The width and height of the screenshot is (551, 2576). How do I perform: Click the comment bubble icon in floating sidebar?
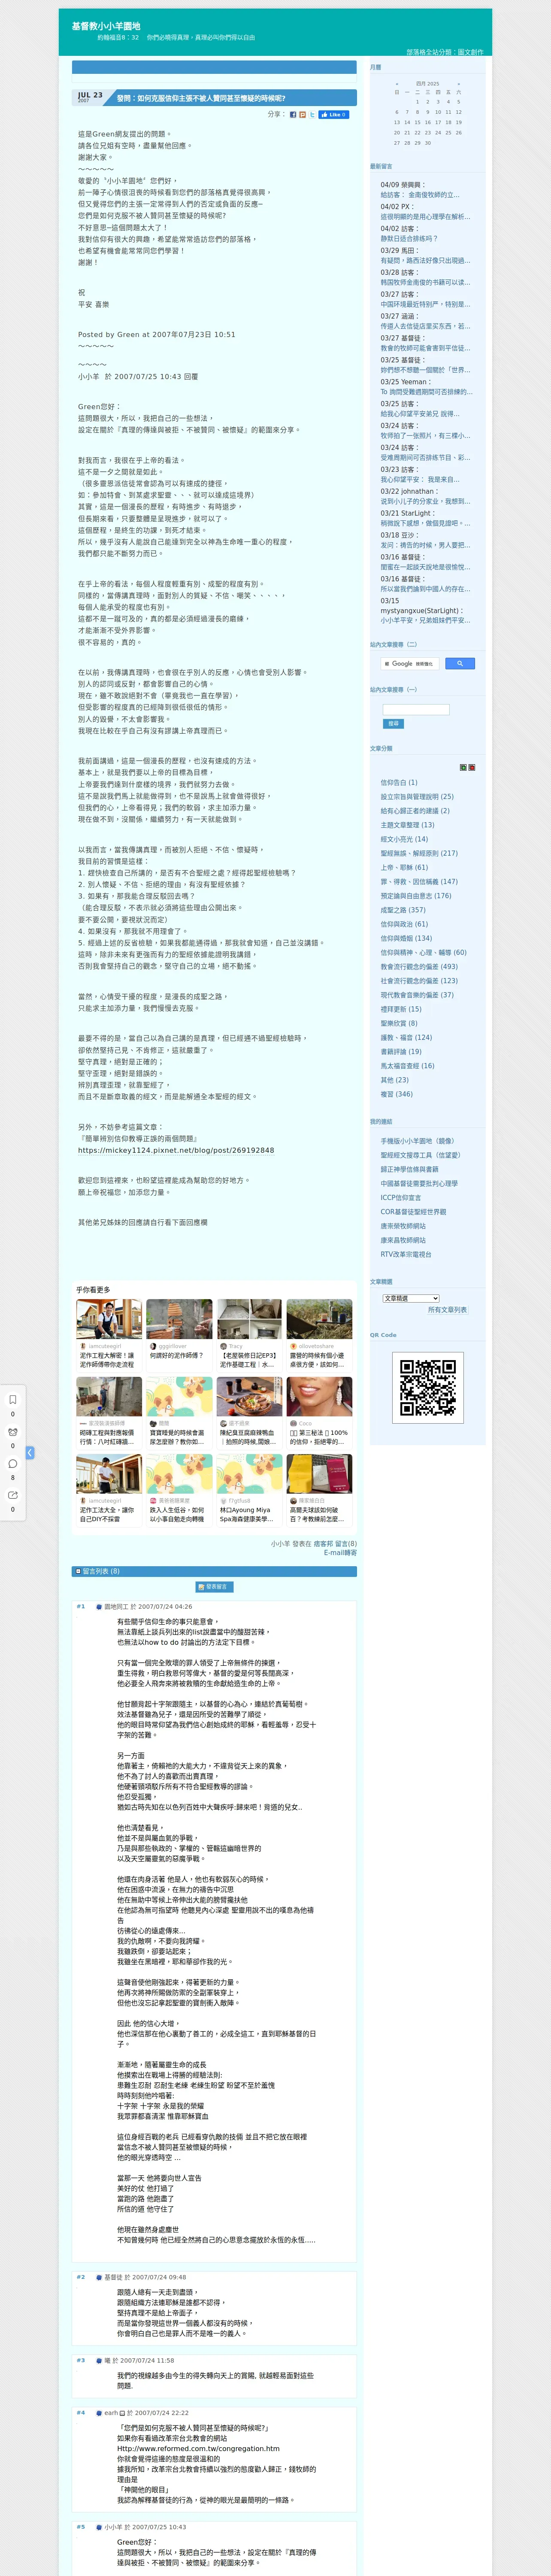[x=13, y=1463]
